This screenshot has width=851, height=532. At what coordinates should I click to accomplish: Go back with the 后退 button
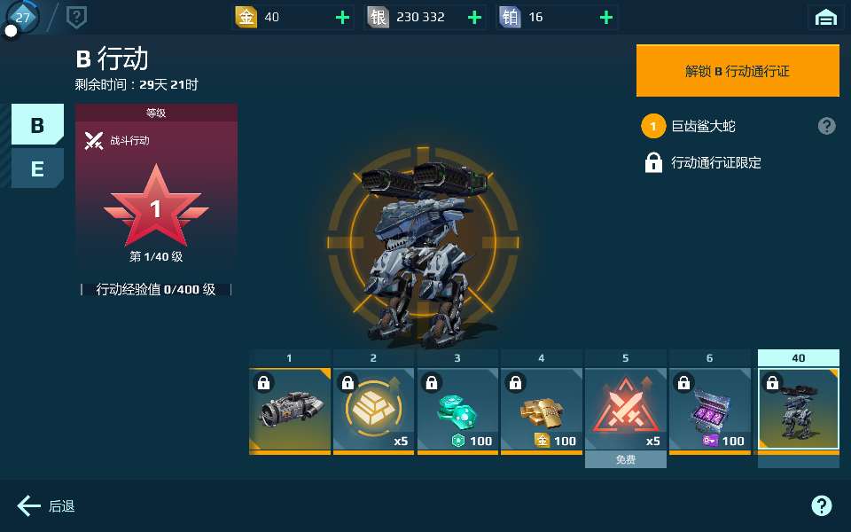click(x=45, y=506)
